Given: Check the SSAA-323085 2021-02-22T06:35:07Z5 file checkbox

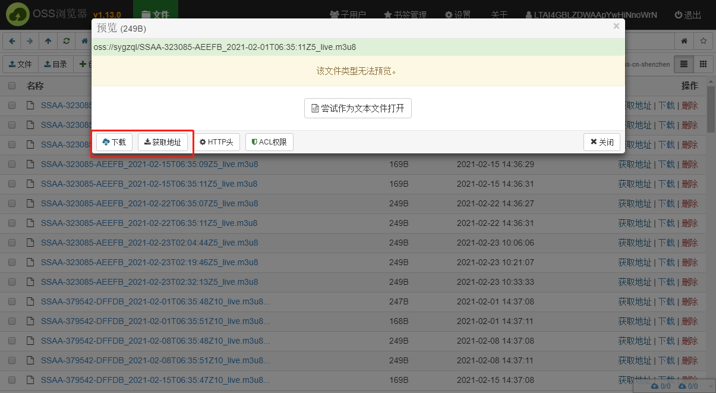Looking at the screenshot, I should (x=11, y=203).
